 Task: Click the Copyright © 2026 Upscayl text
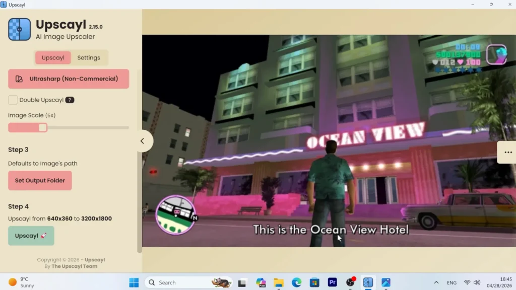[x=71, y=260]
